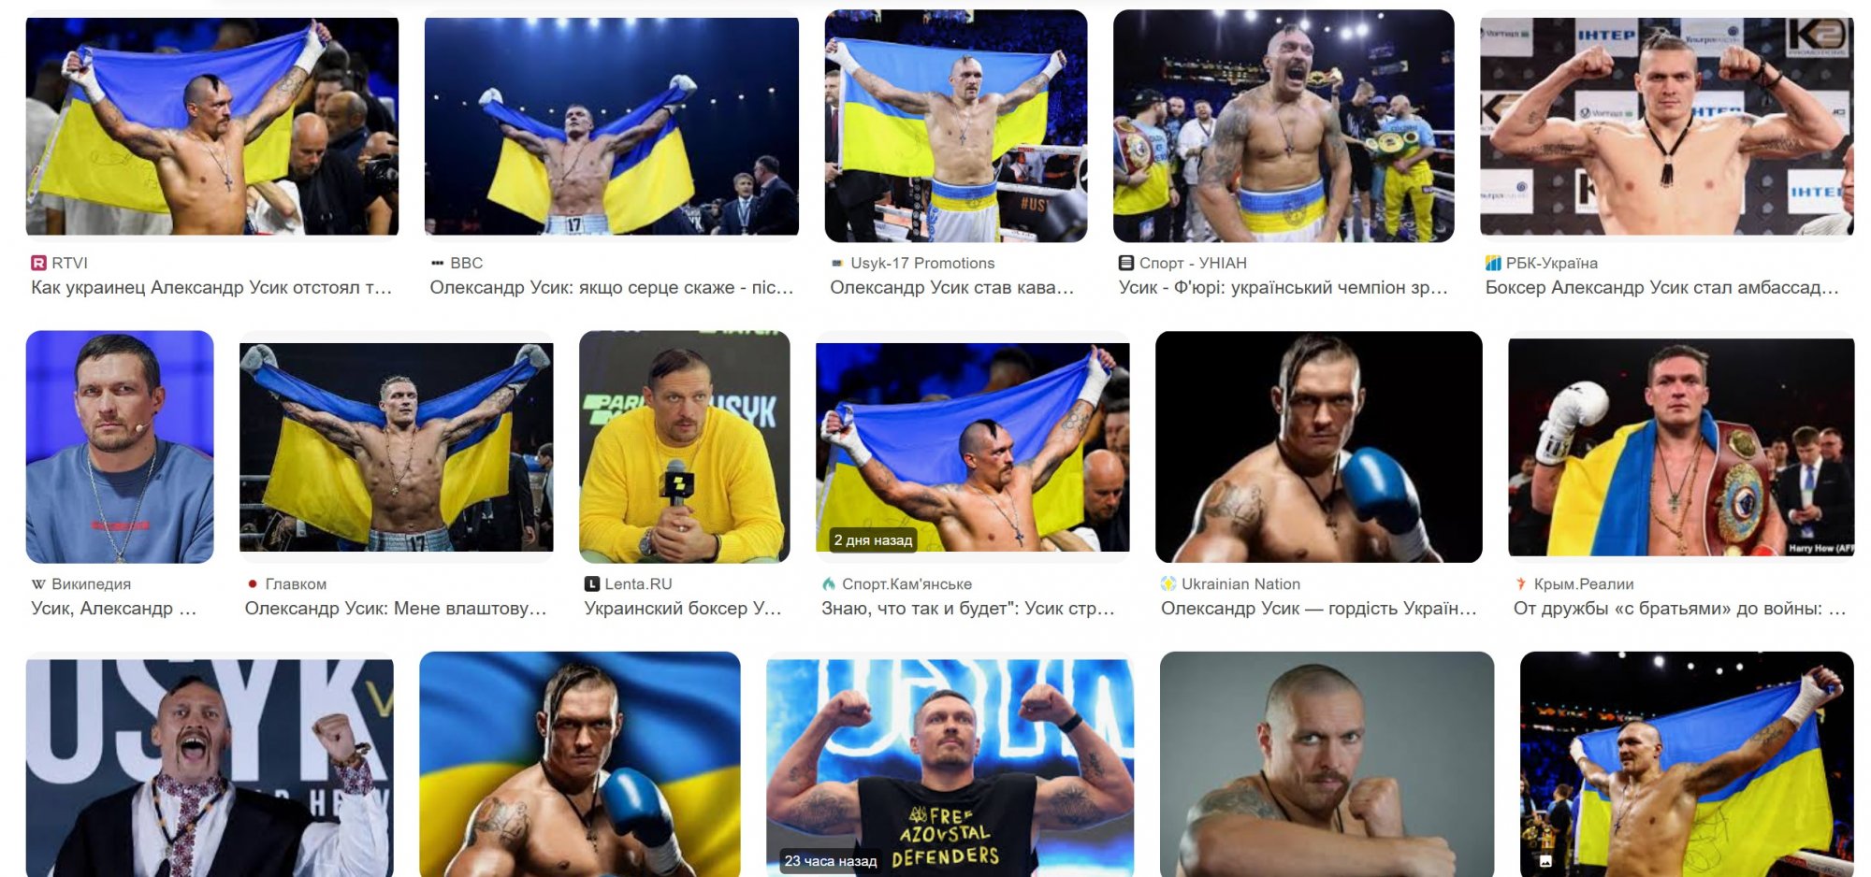1871x877 pixels.
Task: Open the Крым.Реалии headline about дружбы
Action: (1680, 609)
